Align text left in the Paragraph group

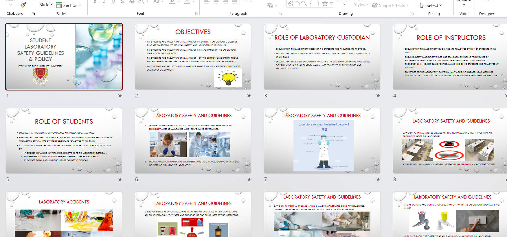[x=207, y=2]
